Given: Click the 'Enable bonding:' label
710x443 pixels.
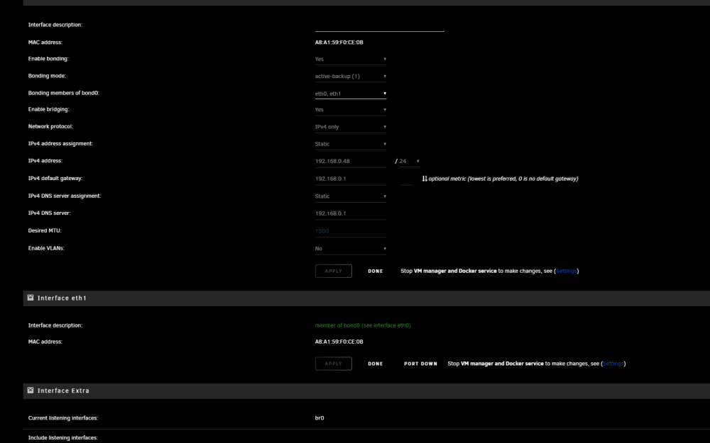Looking at the screenshot, I should 48,59.
